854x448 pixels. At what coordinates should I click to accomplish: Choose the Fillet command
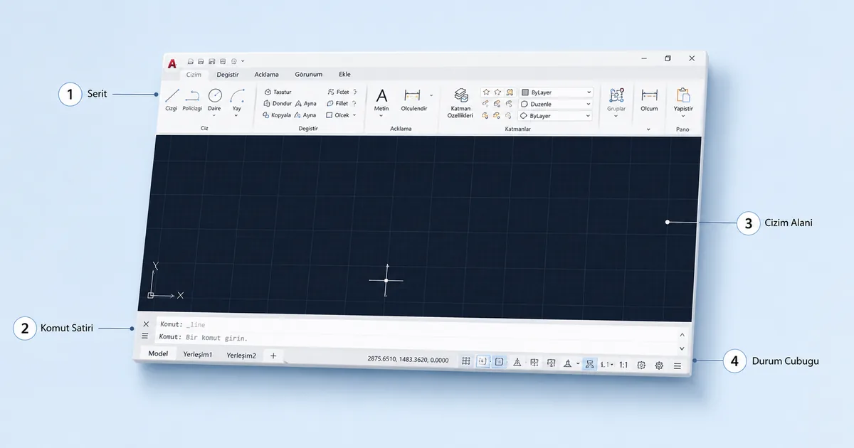pyautogui.click(x=337, y=103)
